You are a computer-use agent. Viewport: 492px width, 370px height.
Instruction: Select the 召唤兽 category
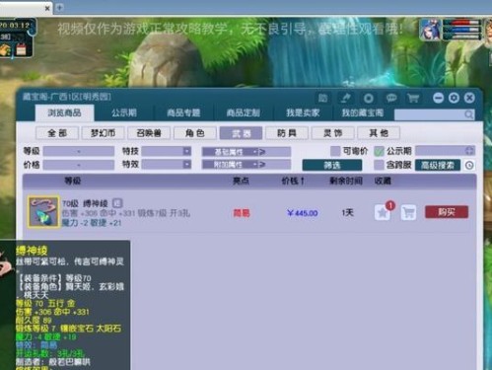click(149, 133)
